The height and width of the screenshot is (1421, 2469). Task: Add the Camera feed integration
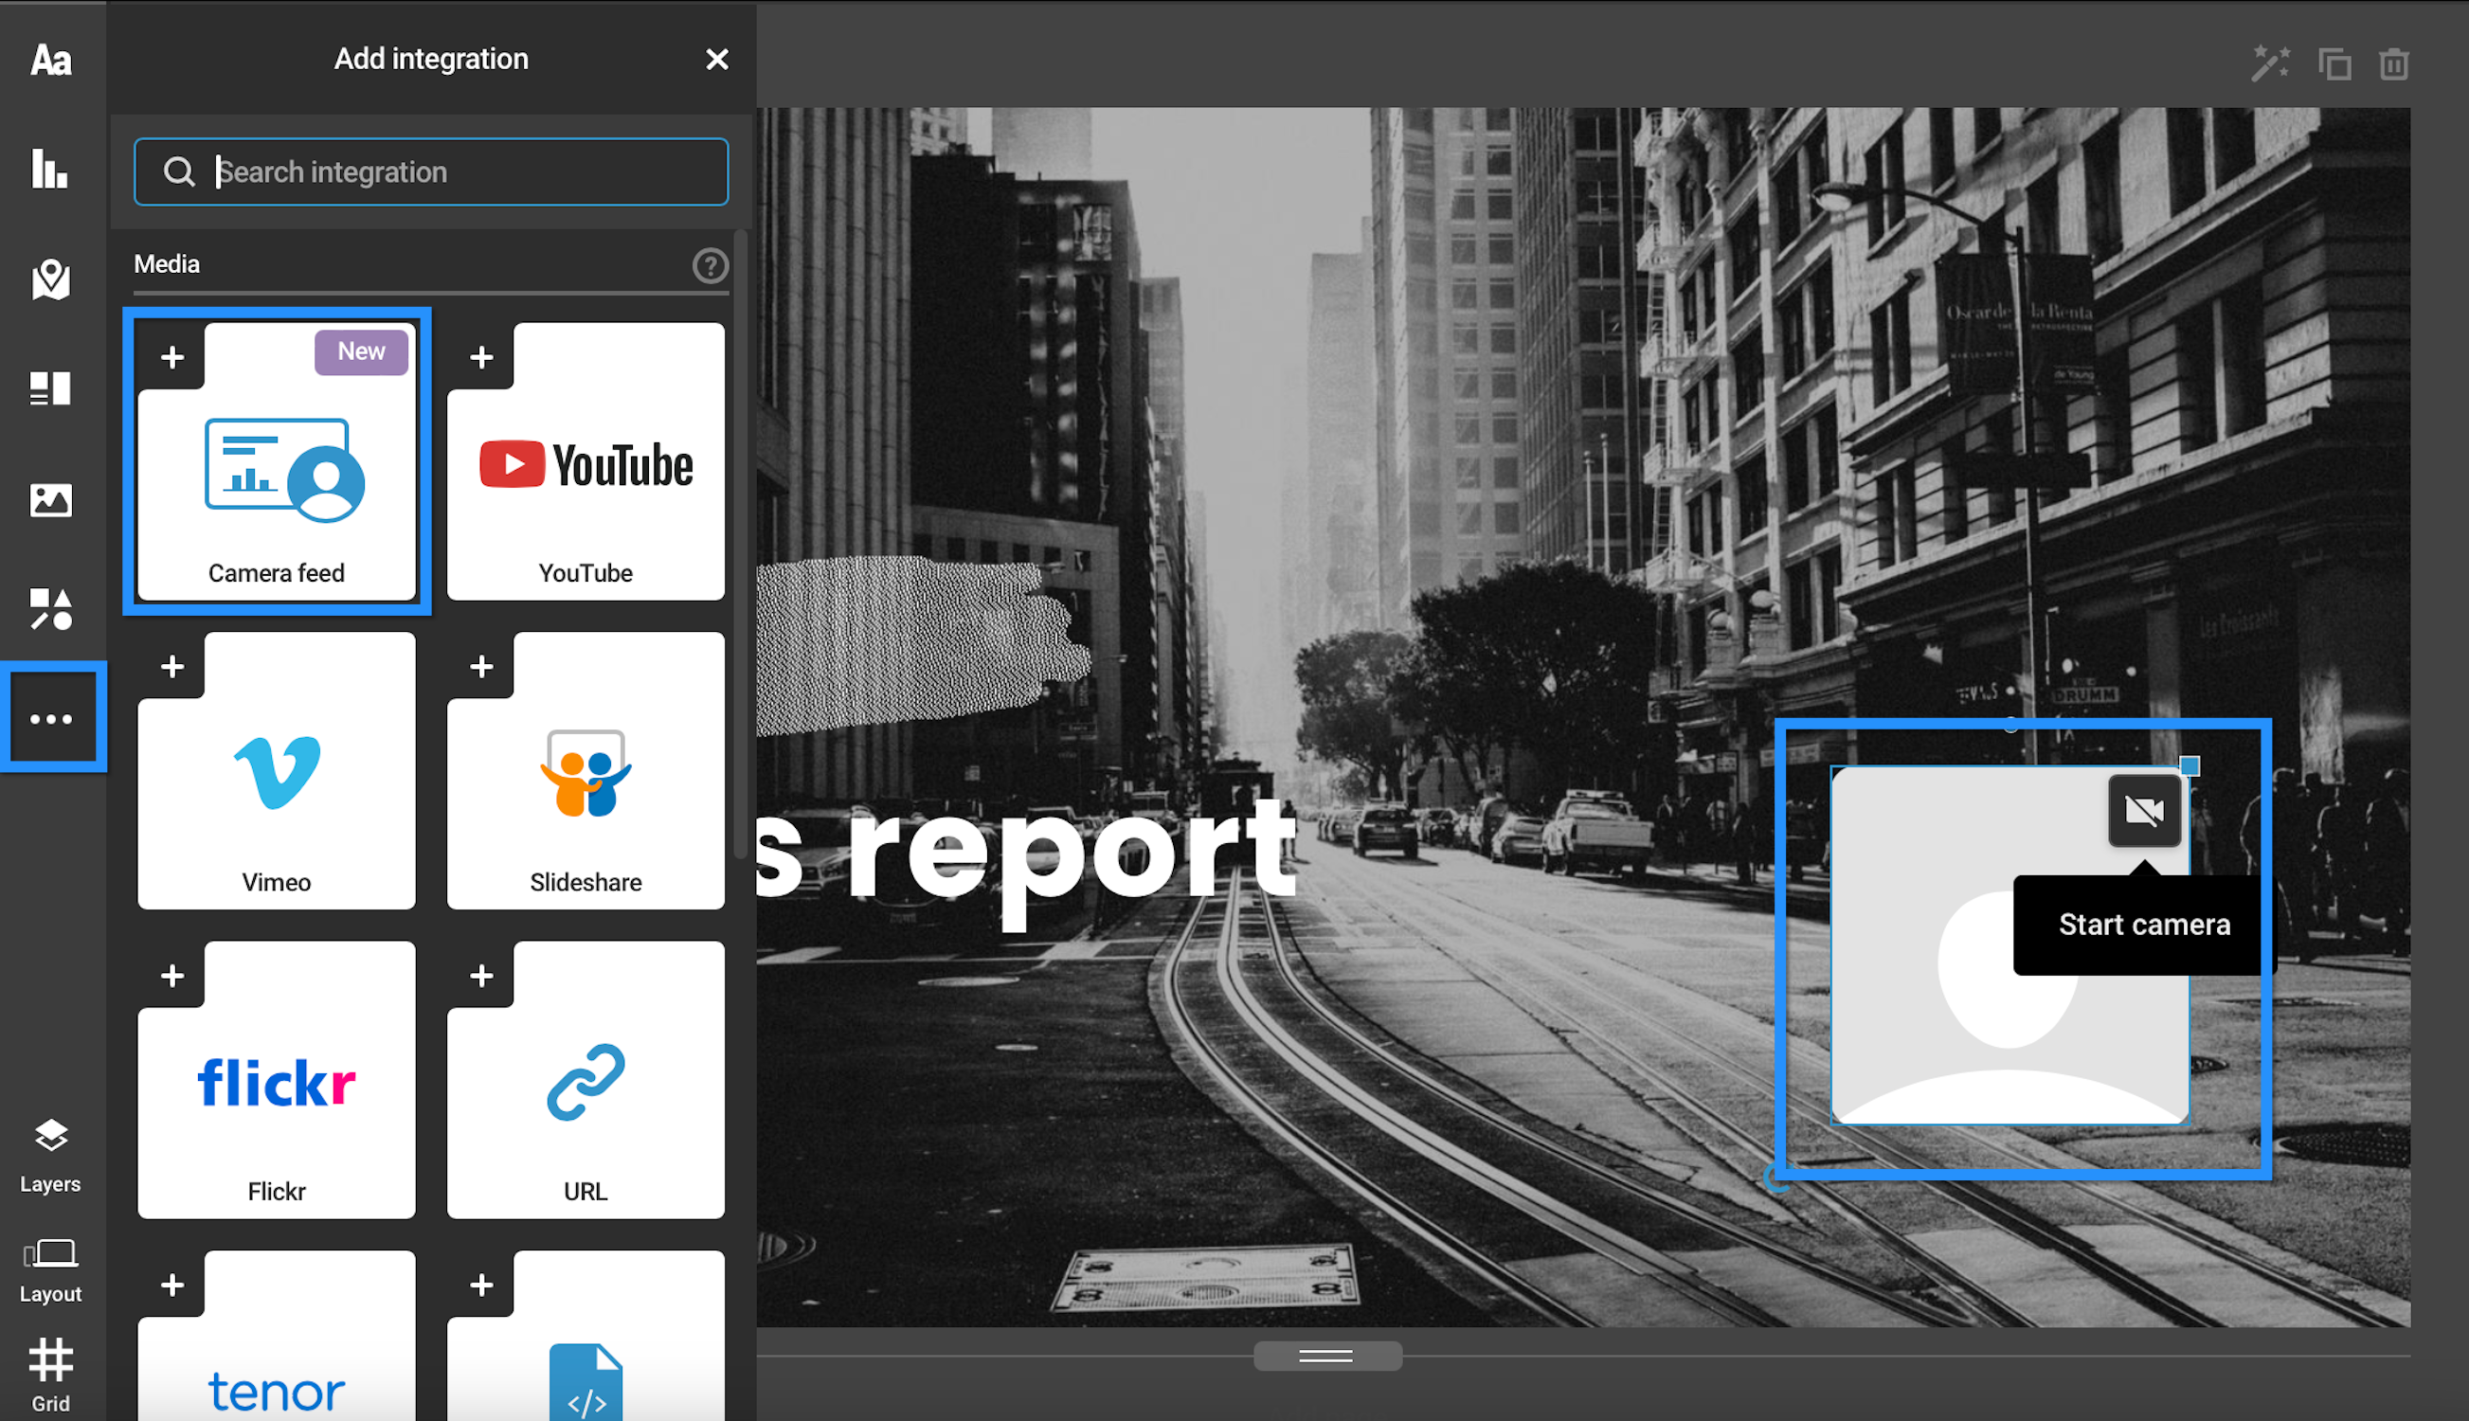pos(278,461)
